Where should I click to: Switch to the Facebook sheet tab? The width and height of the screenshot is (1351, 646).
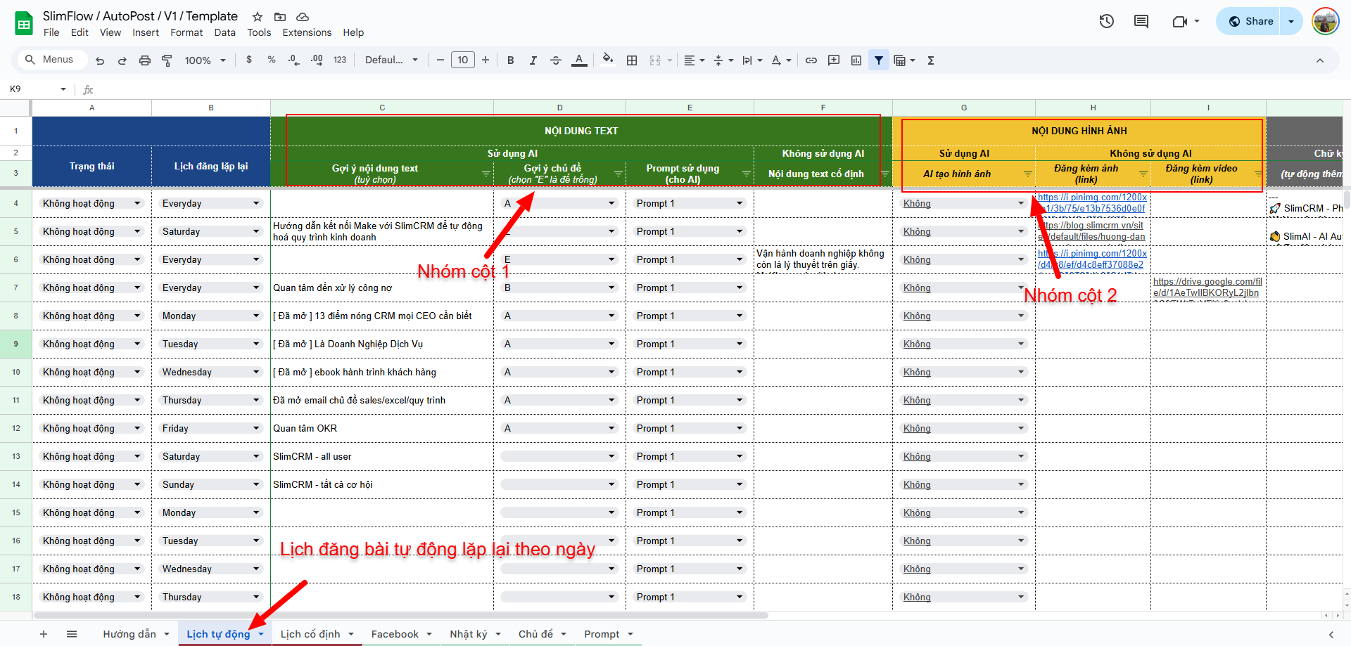point(395,634)
